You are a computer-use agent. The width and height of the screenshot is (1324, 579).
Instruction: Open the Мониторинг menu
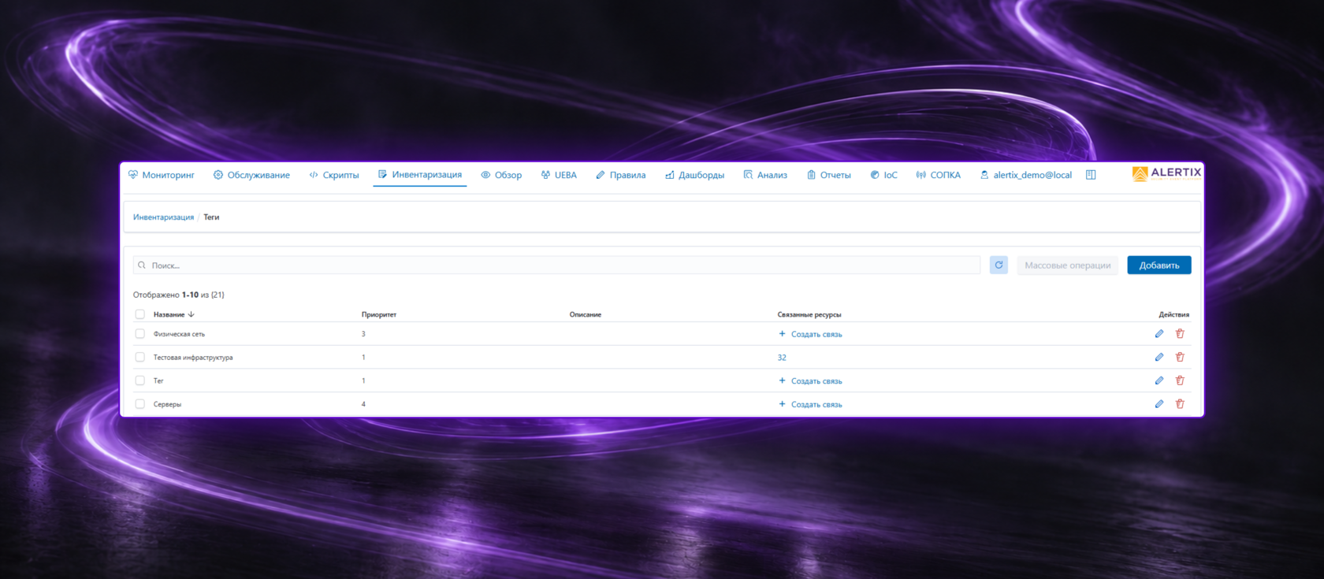point(161,175)
